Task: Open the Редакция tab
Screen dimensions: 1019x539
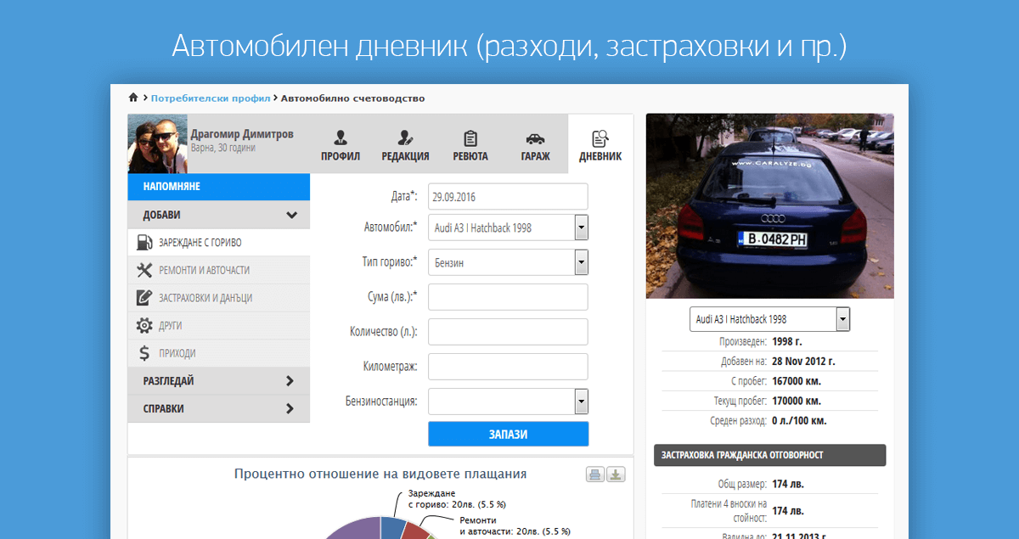Action: coord(405,145)
